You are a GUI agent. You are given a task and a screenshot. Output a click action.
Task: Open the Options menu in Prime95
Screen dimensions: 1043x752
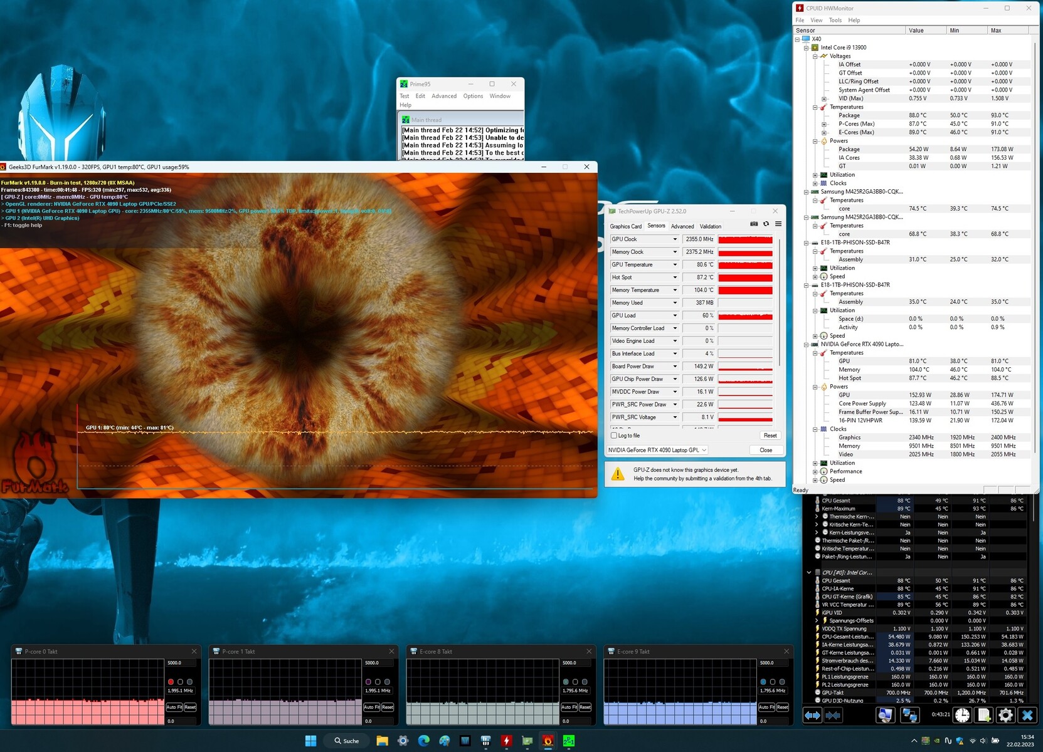473,96
